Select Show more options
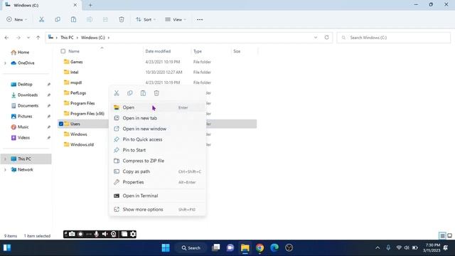 tap(157, 210)
